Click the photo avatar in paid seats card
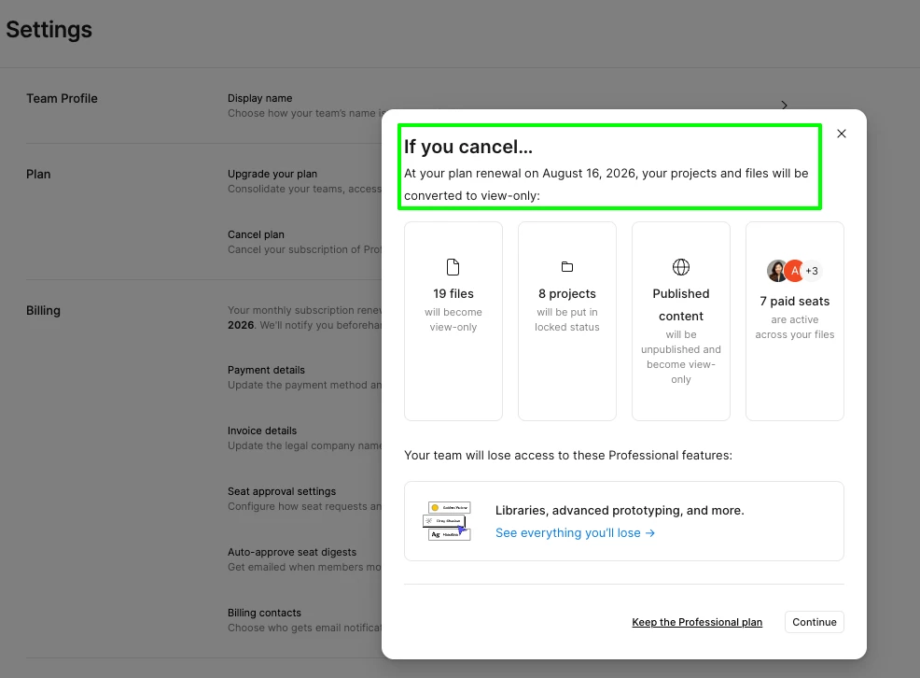The image size is (920, 678). 777,271
